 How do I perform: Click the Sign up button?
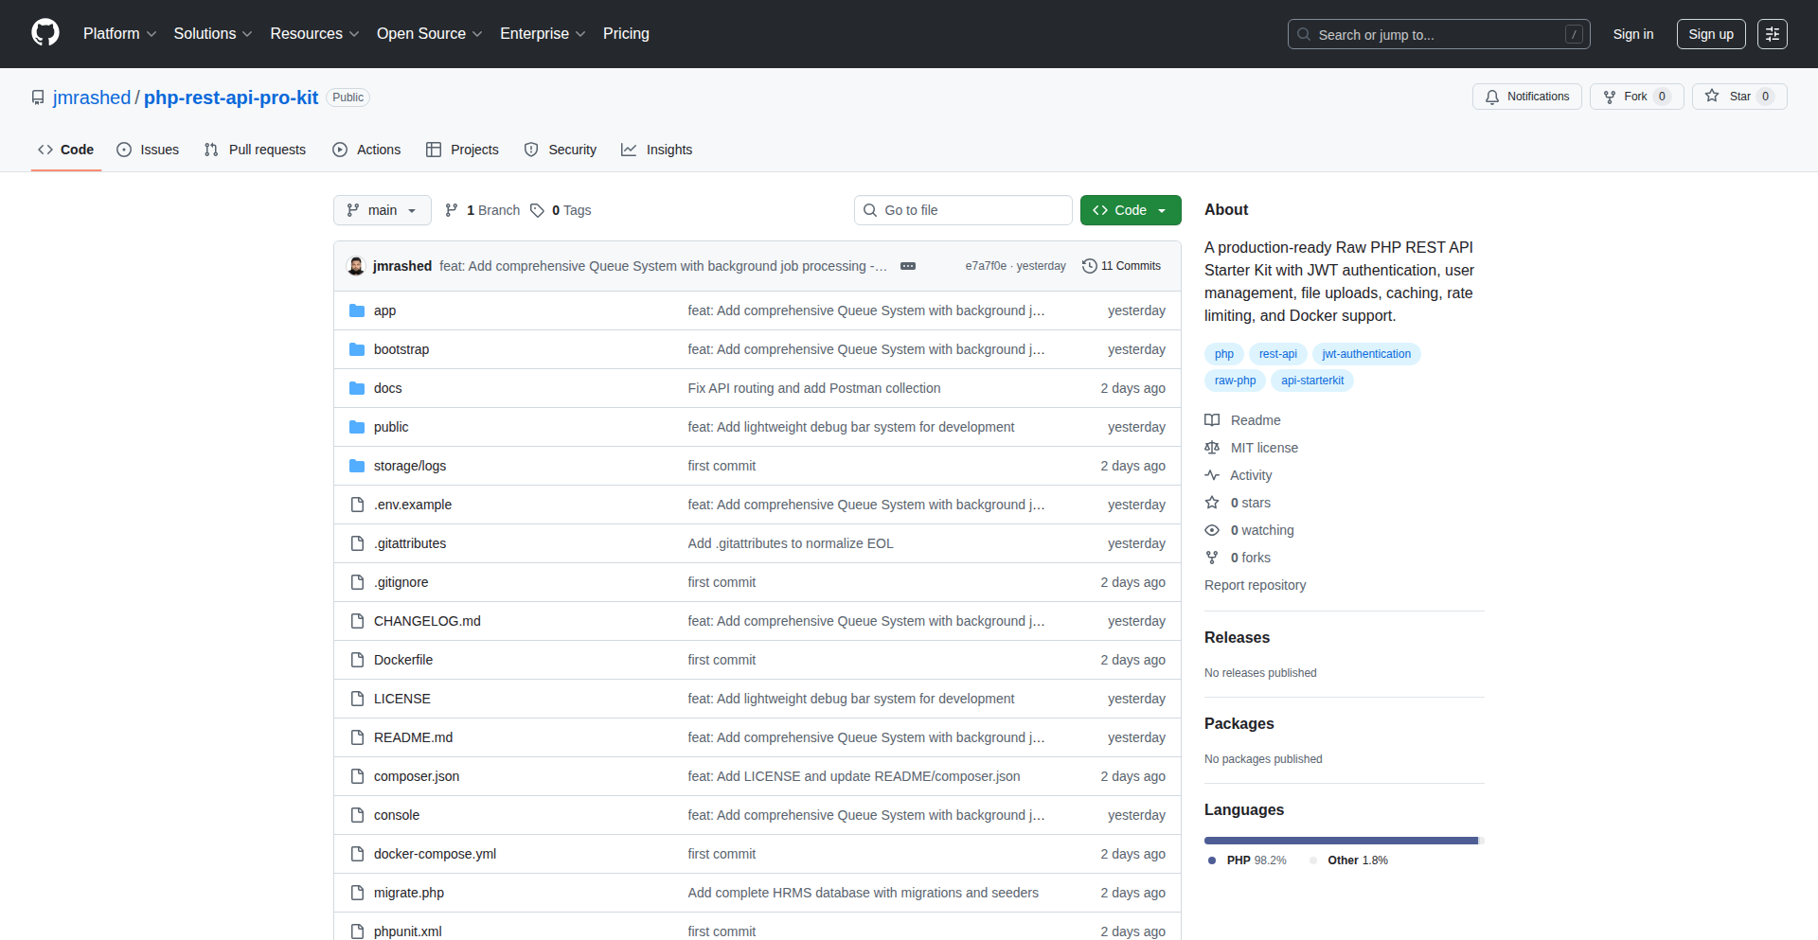pyautogui.click(x=1710, y=33)
